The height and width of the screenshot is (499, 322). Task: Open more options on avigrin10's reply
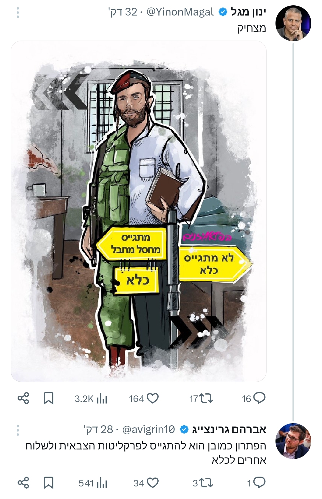(x=18, y=430)
